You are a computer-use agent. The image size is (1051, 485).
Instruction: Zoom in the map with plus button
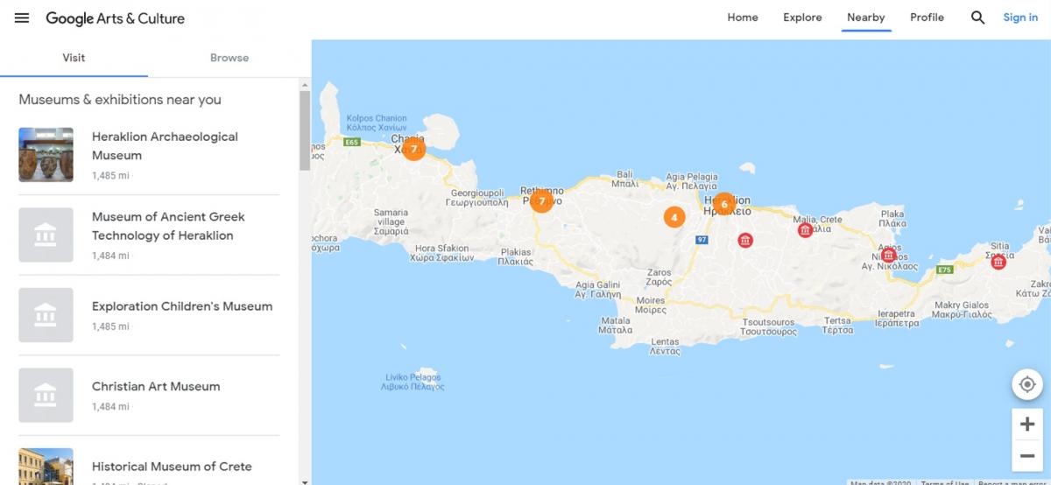coord(1027,425)
